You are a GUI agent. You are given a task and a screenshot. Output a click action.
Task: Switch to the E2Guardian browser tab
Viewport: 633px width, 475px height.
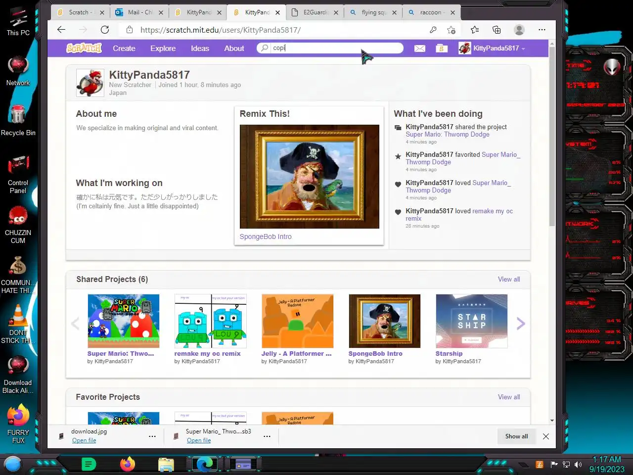(x=315, y=12)
